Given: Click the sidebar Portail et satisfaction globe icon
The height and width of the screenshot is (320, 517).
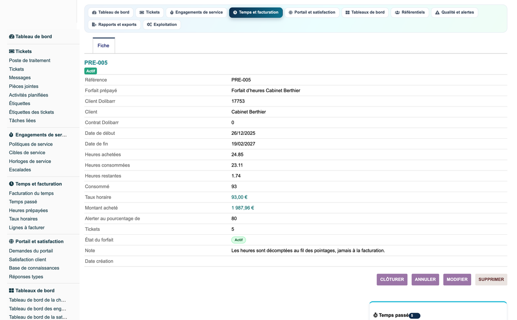Looking at the screenshot, I should pyautogui.click(x=11, y=242).
